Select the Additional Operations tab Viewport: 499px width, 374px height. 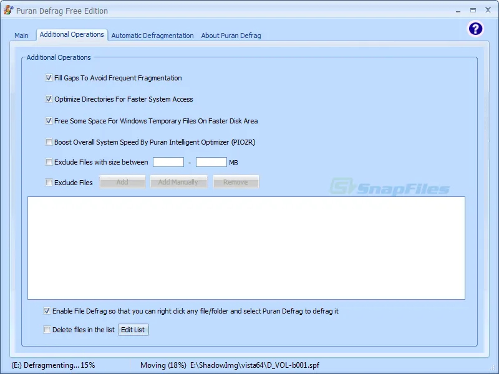tap(72, 34)
